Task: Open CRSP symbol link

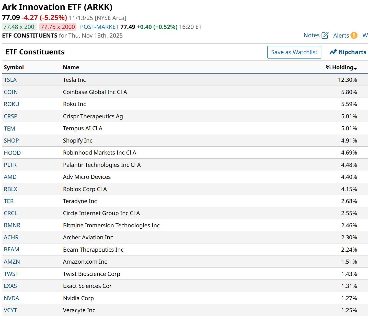Action: click(x=10, y=116)
